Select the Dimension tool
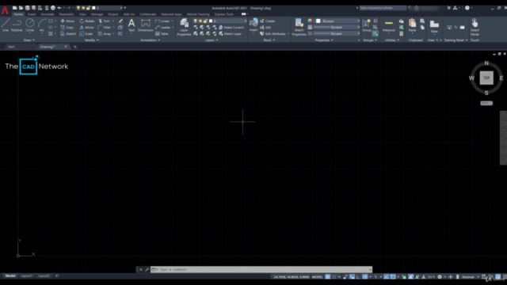 pyautogui.click(x=146, y=25)
